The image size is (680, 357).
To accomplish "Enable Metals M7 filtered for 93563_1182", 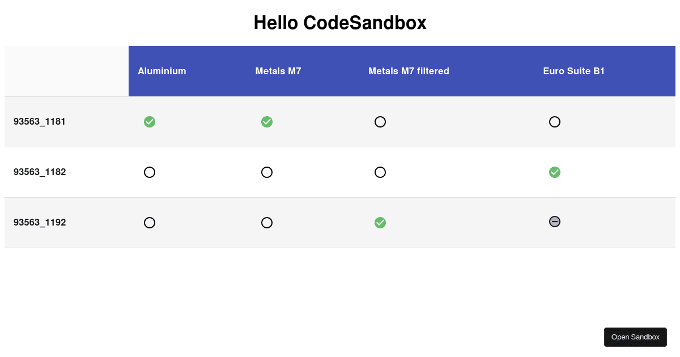I will click(x=380, y=172).
